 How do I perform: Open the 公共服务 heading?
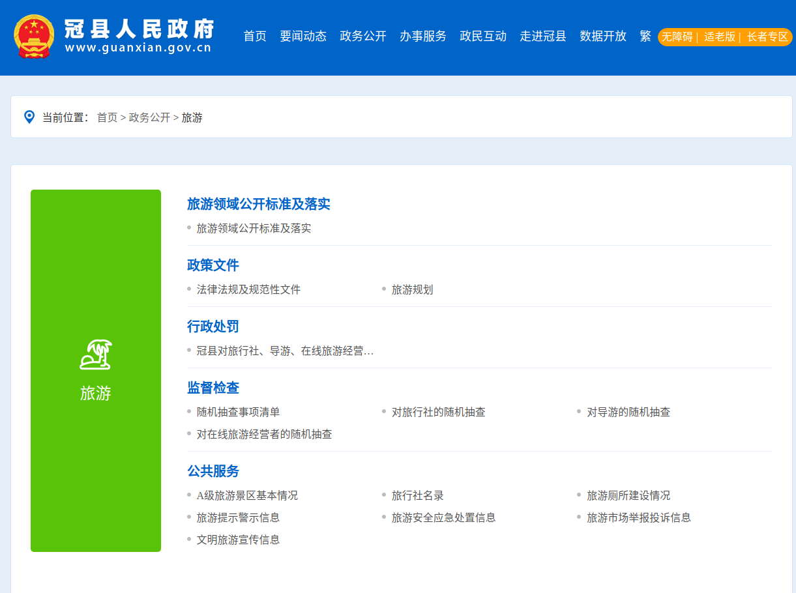pos(213,471)
